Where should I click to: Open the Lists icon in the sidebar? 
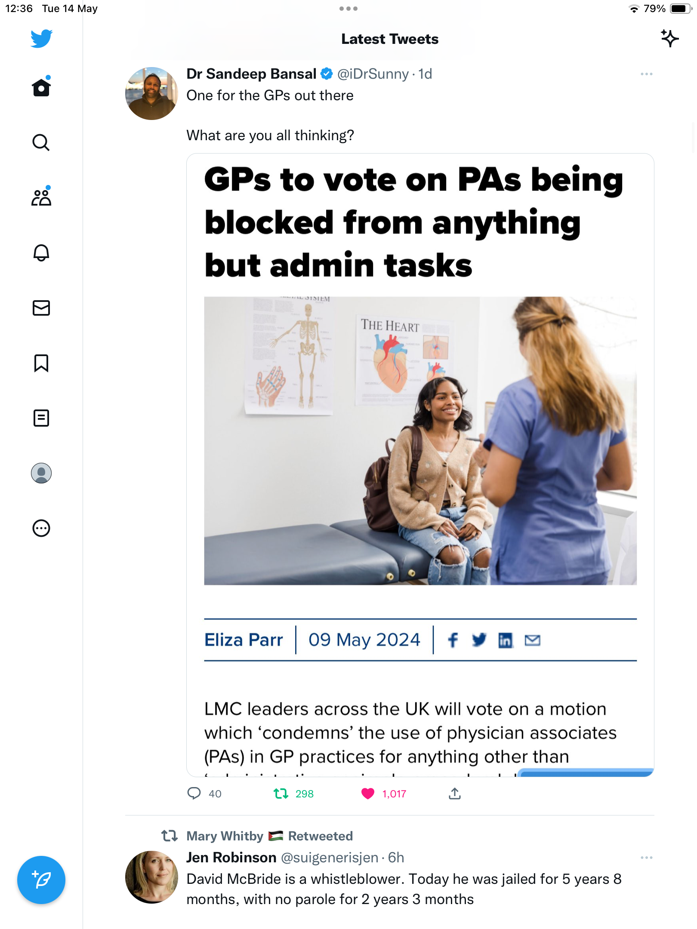(x=41, y=418)
